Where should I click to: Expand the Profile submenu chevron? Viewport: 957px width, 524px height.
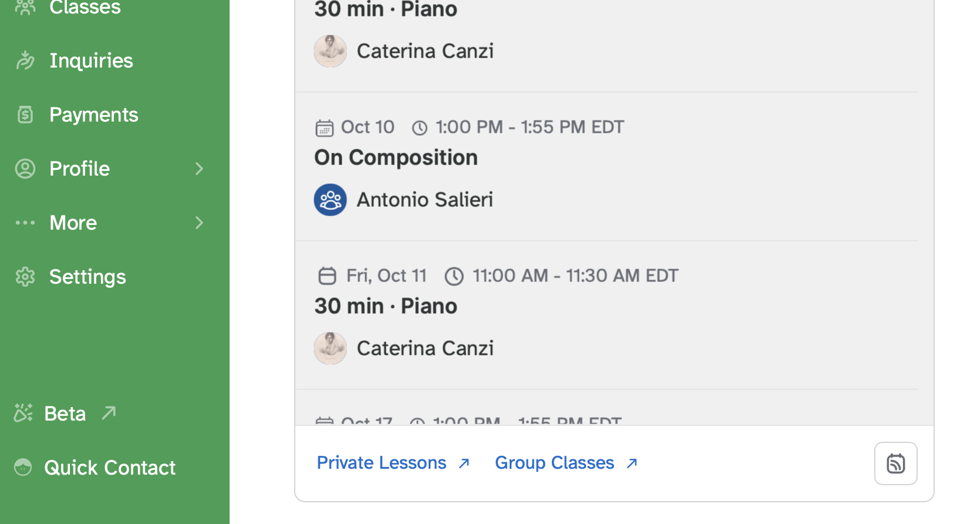click(200, 169)
